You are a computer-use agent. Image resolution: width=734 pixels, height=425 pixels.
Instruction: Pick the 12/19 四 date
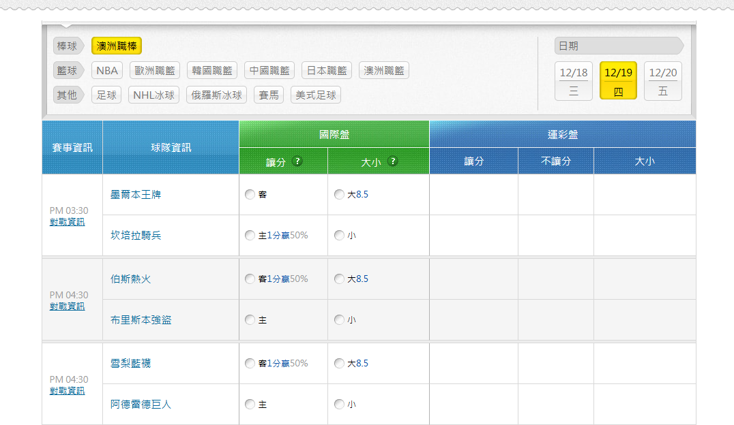point(619,81)
